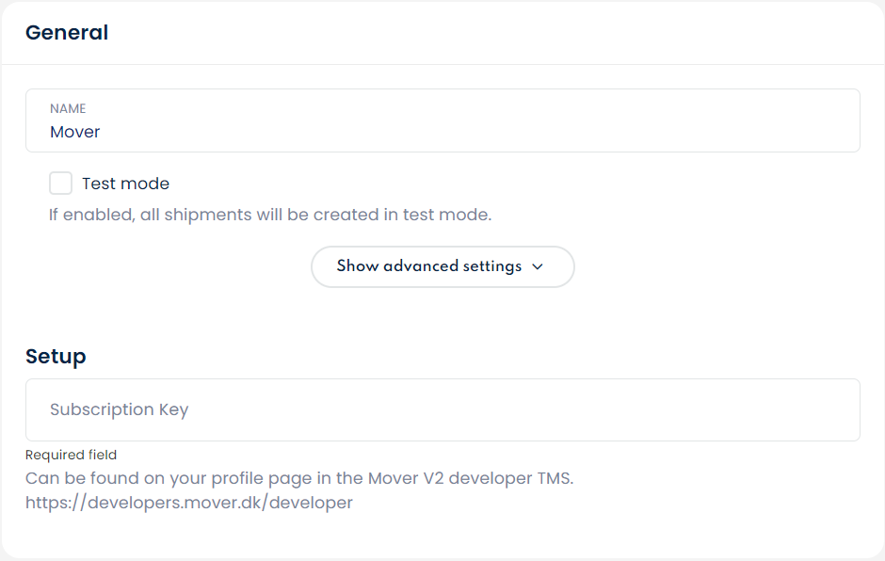Click the divider line under General heading
885x561 pixels.
[x=442, y=64]
